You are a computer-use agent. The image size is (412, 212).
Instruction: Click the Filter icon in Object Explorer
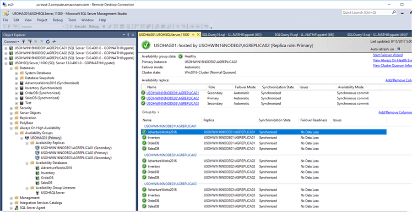pos(42,42)
